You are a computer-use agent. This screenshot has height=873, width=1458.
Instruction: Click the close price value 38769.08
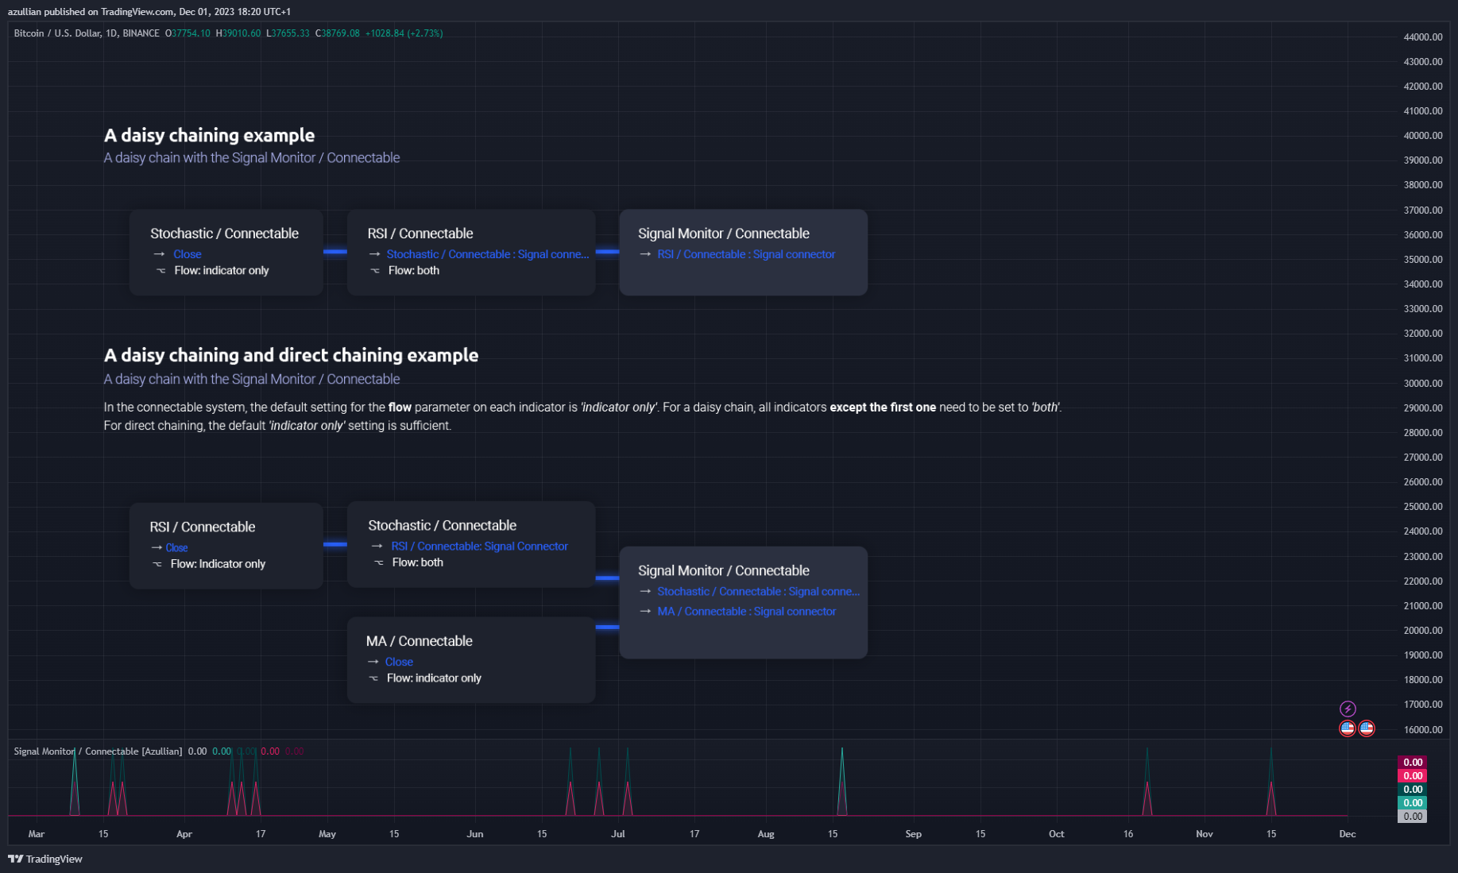(340, 33)
